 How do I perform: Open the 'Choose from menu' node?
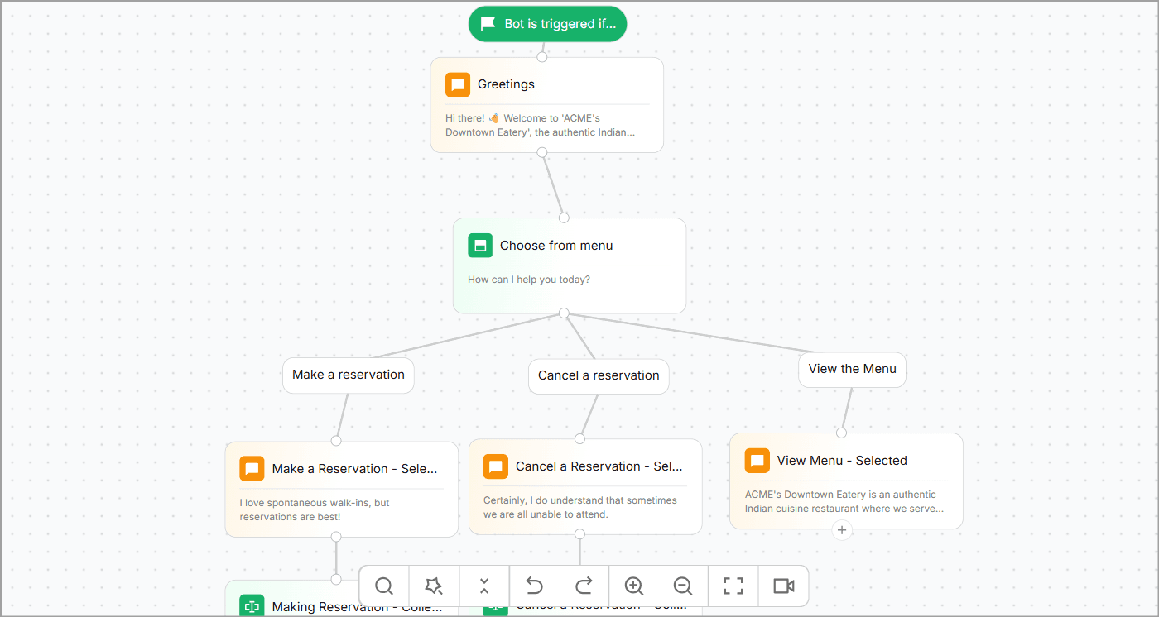tap(570, 265)
